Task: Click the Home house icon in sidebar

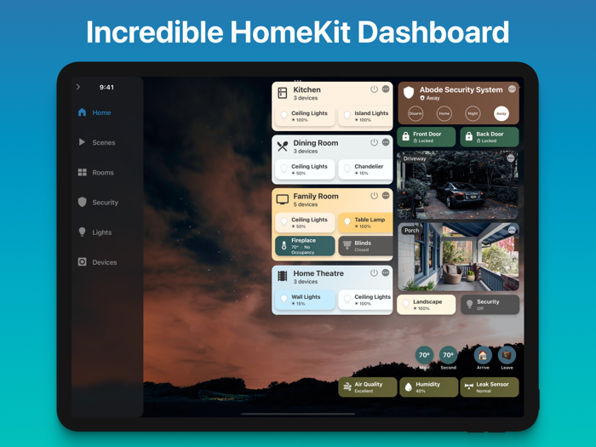Action: (x=82, y=112)
